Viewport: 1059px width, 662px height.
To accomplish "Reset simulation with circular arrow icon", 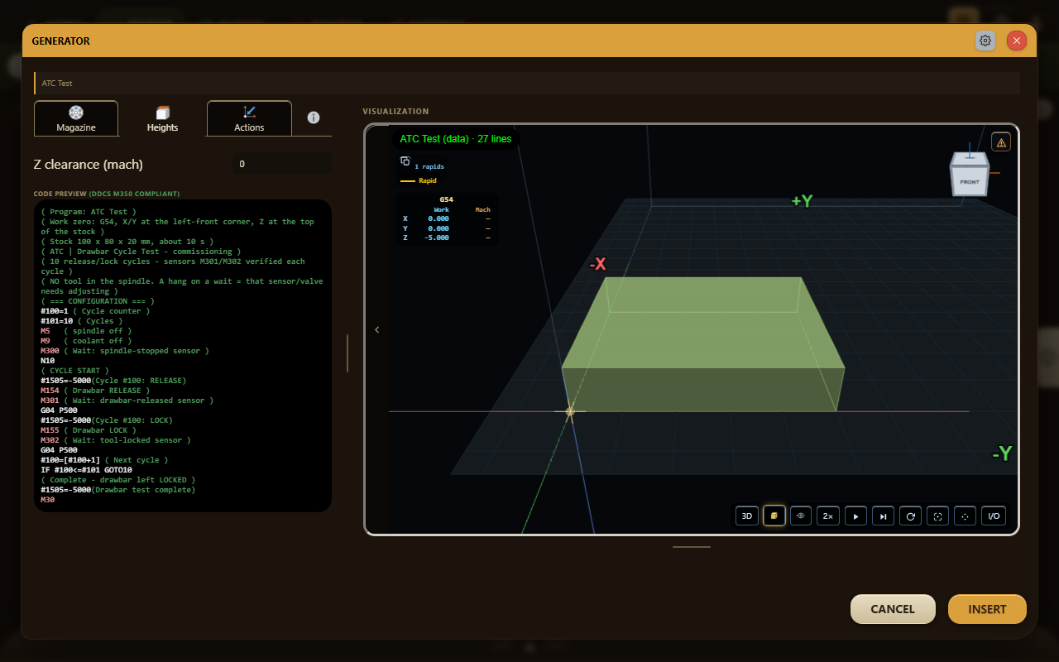I will coord(910,516).
